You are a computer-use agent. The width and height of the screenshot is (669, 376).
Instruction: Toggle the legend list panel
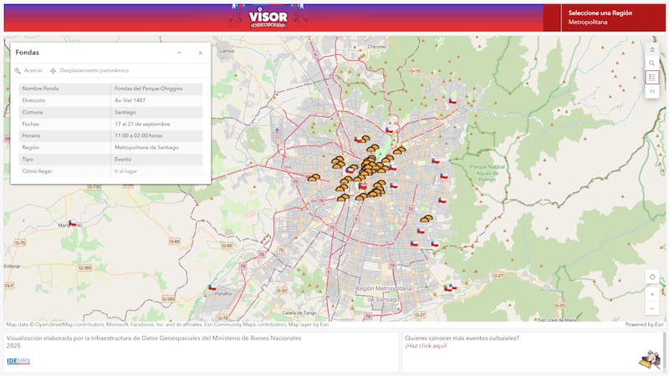point(652,77)
